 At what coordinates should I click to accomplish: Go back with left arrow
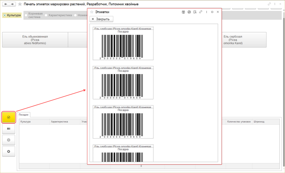click(x=6, y=4)
